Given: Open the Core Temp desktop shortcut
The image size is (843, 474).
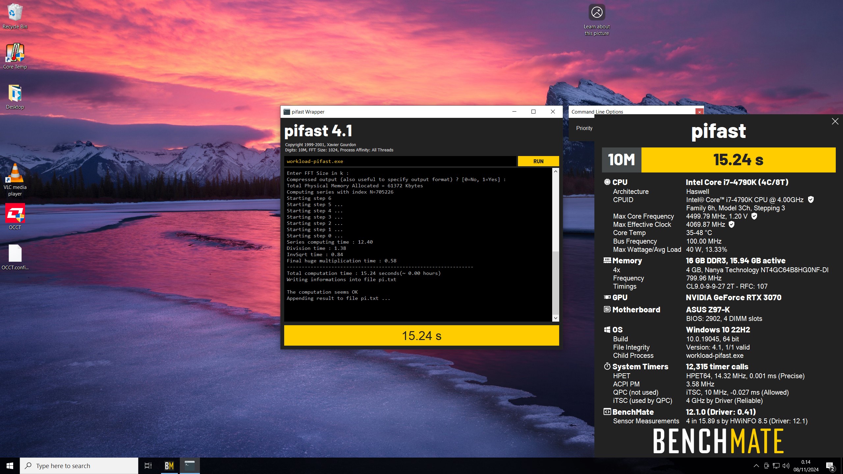Looking at the screenshot, I should pyautogui.click(x=15, y=57).
